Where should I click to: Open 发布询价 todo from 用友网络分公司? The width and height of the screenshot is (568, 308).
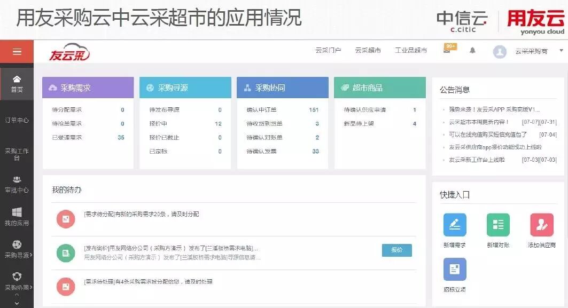pos(171,248)
